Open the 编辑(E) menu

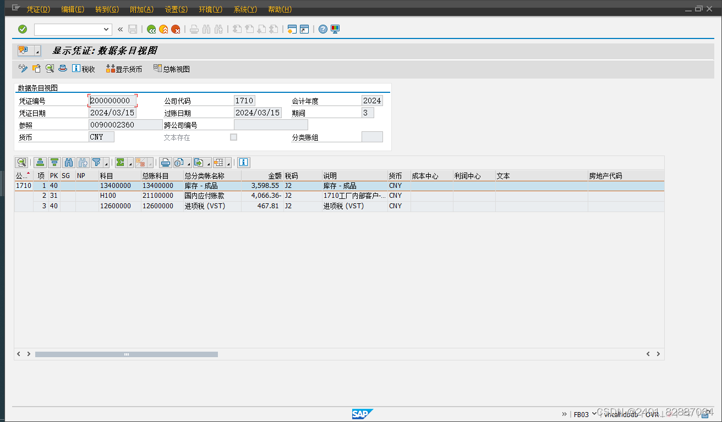click(73, 9)
